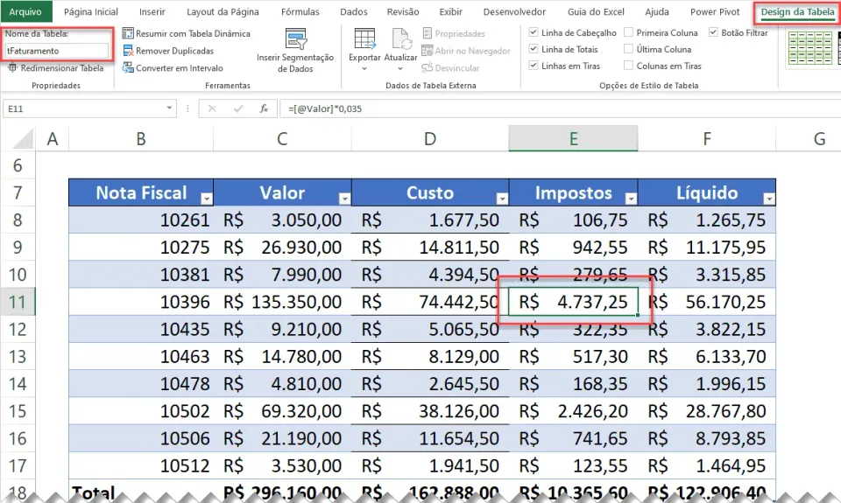Click the Inserir Segmentação de Dados icon
This screenshot has height=503, width=841.
(x=295, y=39)
